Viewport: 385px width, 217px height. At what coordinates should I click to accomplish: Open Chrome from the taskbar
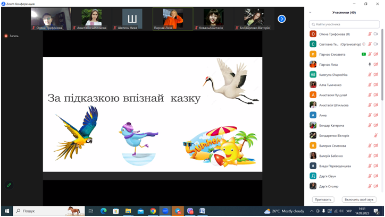pos(153,211)
